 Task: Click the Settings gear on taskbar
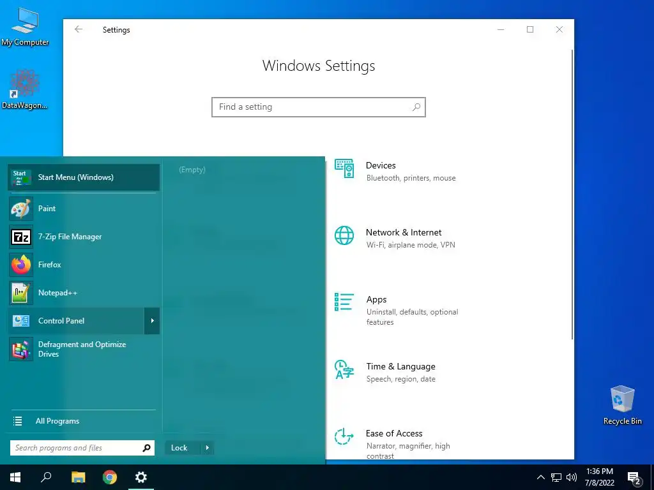[x=141, y=477]
